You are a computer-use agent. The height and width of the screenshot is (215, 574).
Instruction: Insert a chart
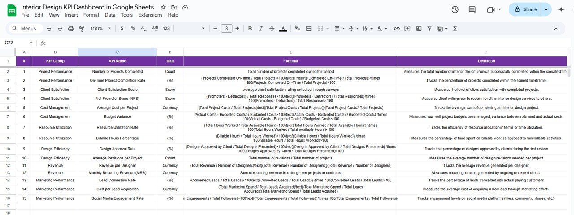pos(418,29)
